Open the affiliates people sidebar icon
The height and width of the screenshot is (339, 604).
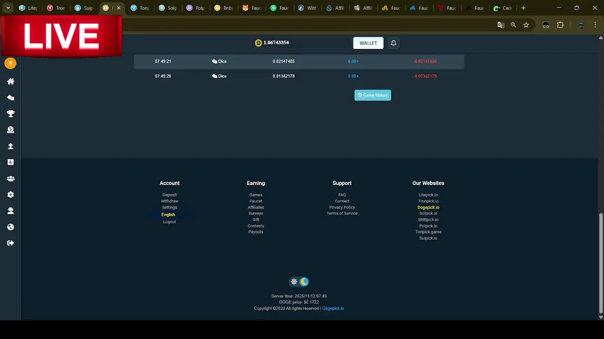10,178
